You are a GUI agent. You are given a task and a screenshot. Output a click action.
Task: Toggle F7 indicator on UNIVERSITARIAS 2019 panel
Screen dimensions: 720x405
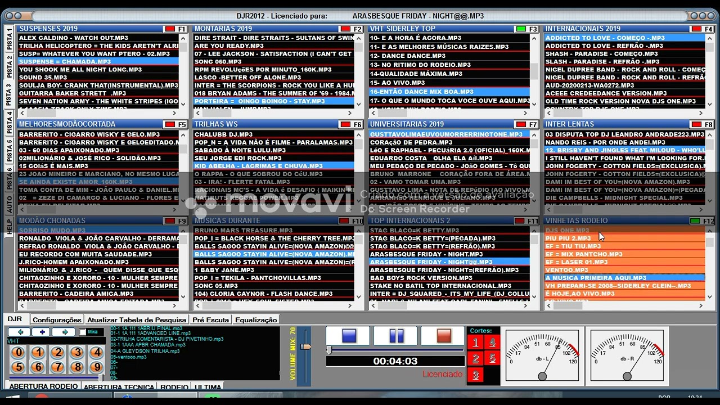(x=521, y=125)
